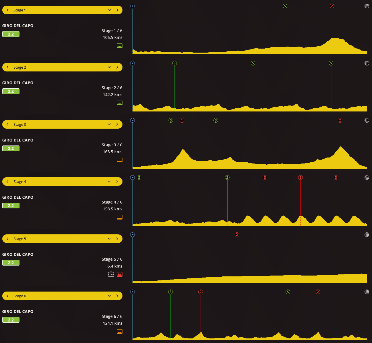372x343 pixels.
Task: Click first category 3 climb on Stage 4 profile
Action: [x=265, y=178]
